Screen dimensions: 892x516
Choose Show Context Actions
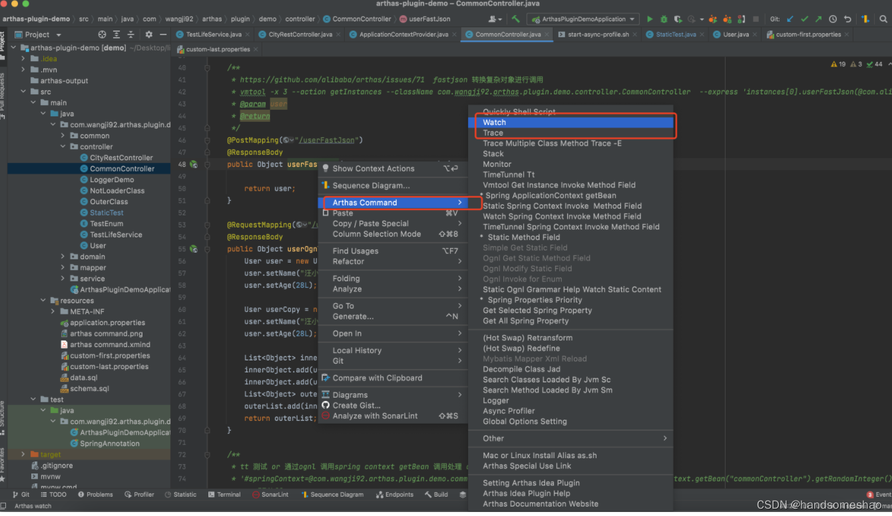click(x=393, y=169)
